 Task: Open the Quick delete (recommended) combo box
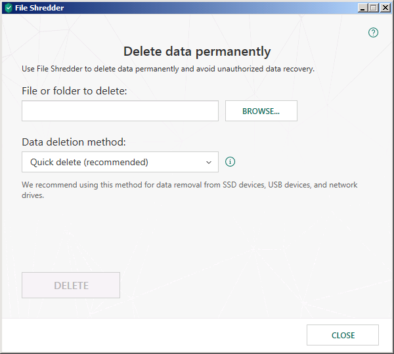(x=120, y=162)
